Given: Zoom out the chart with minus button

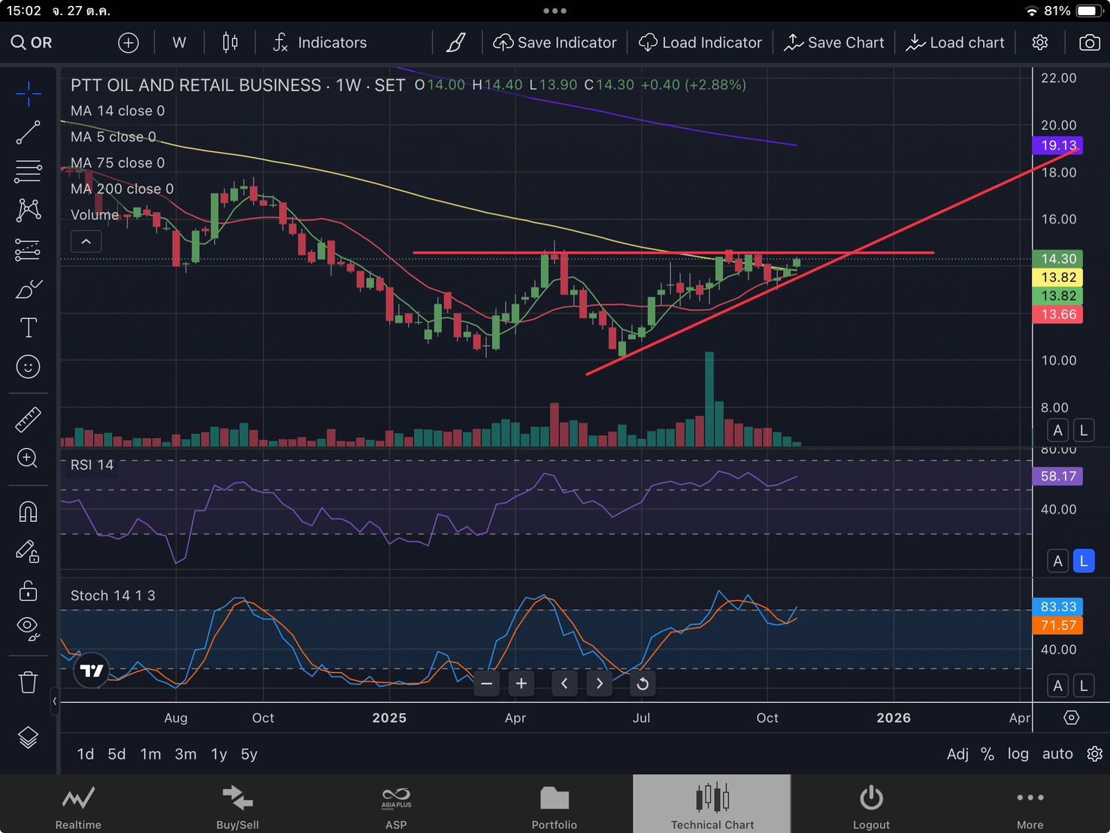Looking at the screenshot, I should click(x=486, y=683).
